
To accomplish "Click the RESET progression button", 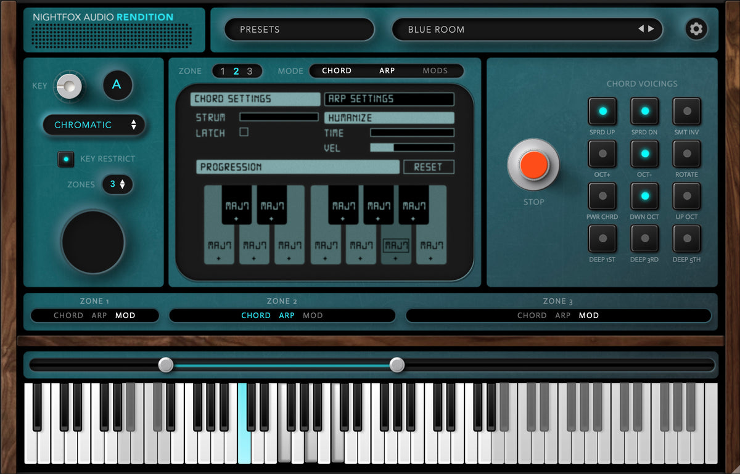I will tap(429, 167).
